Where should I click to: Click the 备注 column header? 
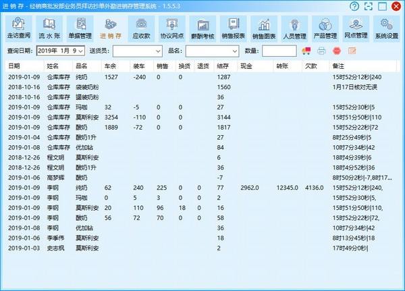[x=339, y=66]
